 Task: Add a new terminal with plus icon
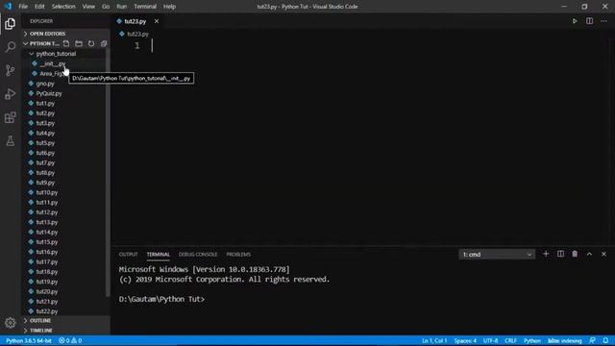[x=546, y=254]
